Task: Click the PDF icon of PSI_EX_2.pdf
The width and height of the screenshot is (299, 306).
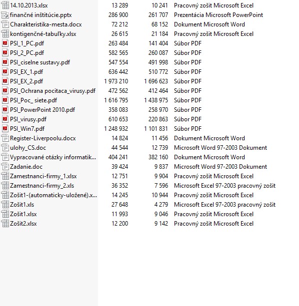Action: [x=5, y=81]
